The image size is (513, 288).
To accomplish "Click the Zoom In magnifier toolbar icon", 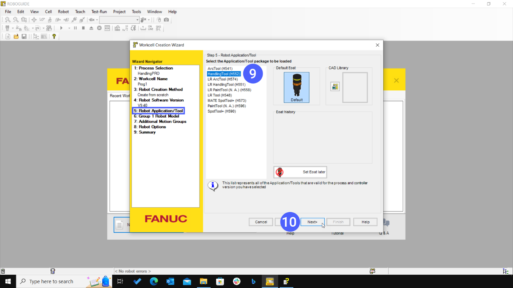I will tap(8, 20).
